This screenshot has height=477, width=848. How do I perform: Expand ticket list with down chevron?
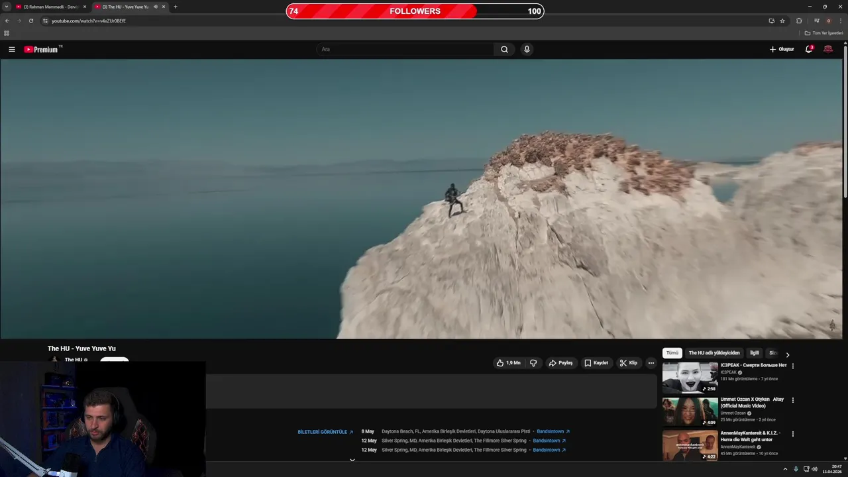(x=352, y=459)
